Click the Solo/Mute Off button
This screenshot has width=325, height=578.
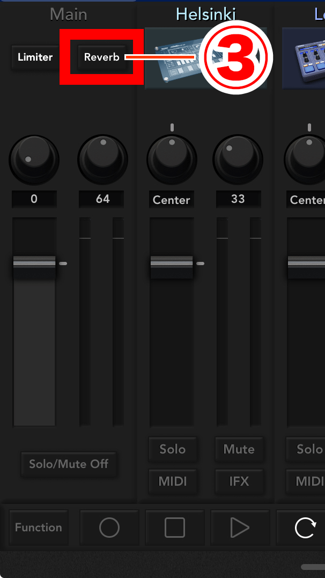click(69, 464)
